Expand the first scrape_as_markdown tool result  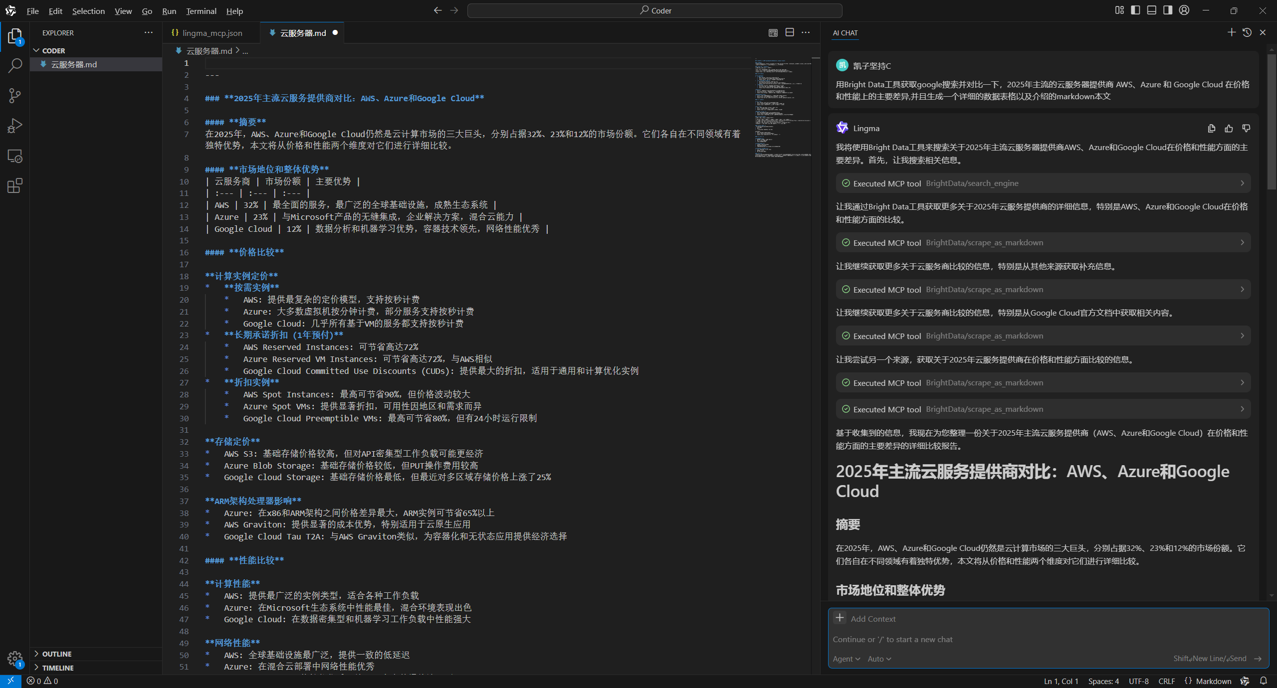coord(1043,243)
